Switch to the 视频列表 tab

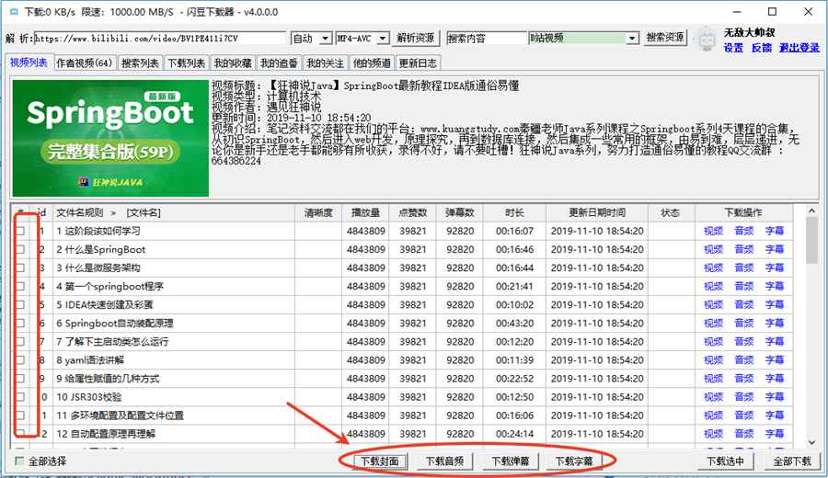(29, 63)
